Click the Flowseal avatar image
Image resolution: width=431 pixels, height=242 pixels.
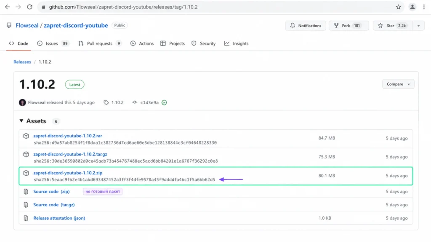click(x=22, y=103)
